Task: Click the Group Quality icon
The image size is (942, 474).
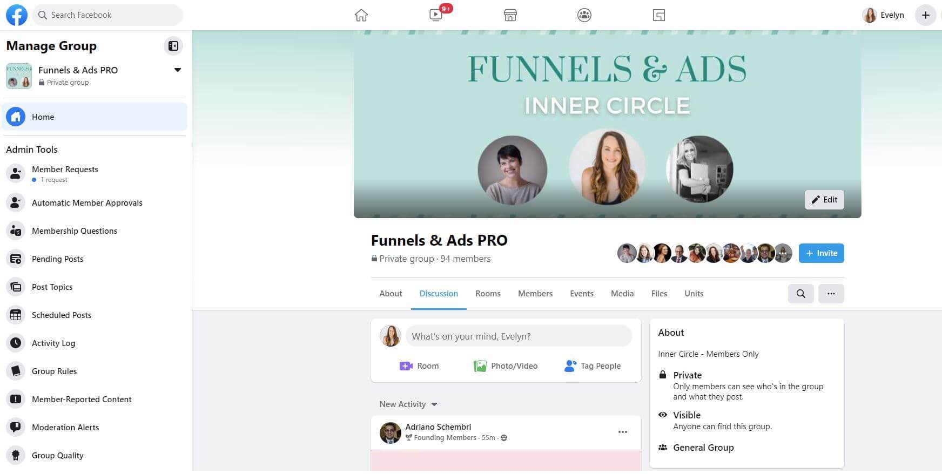Action: pos(16,455)
